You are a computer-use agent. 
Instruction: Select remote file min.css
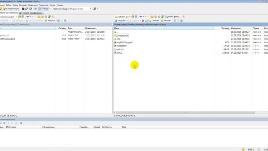(x=120, y=49)
